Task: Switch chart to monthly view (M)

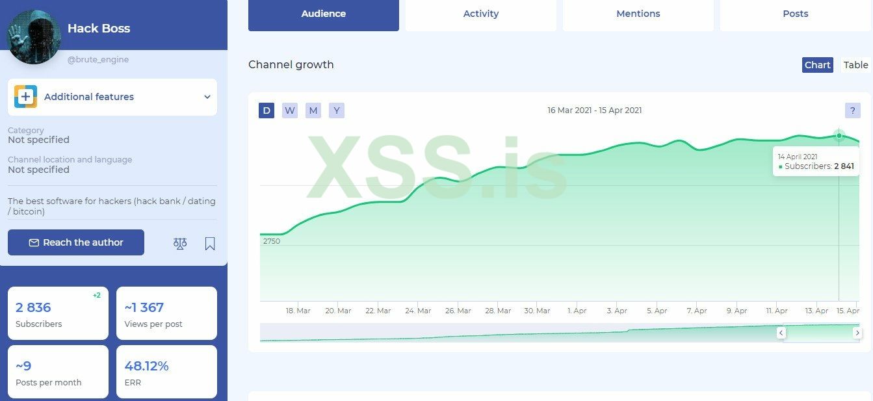Action: coord(313,110)
